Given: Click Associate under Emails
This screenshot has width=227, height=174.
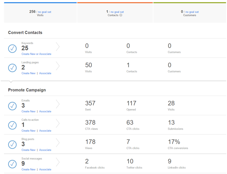Looking at the screenshot, I should pyautogui.click(x=45, y=111).
